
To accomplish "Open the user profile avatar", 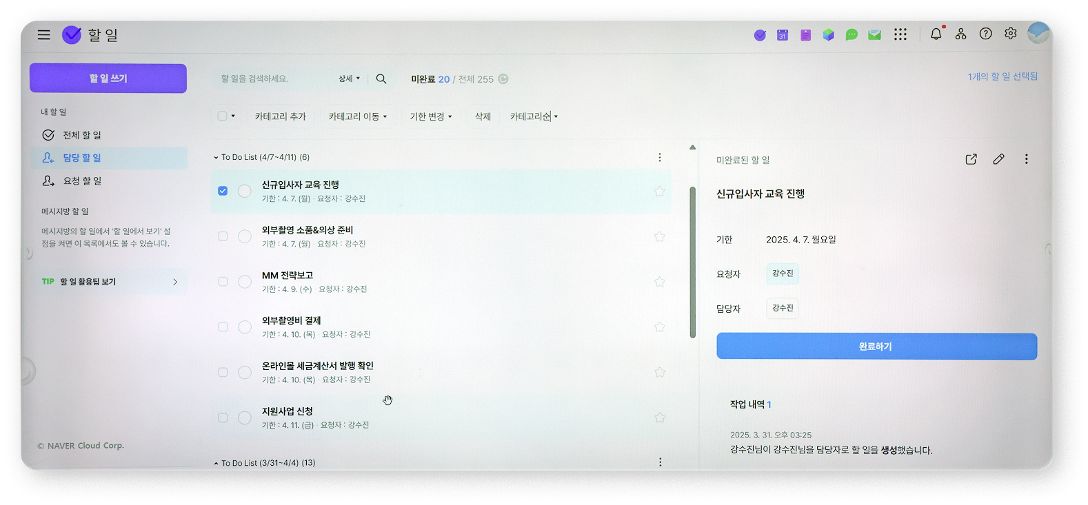I will pos(1038,33).
